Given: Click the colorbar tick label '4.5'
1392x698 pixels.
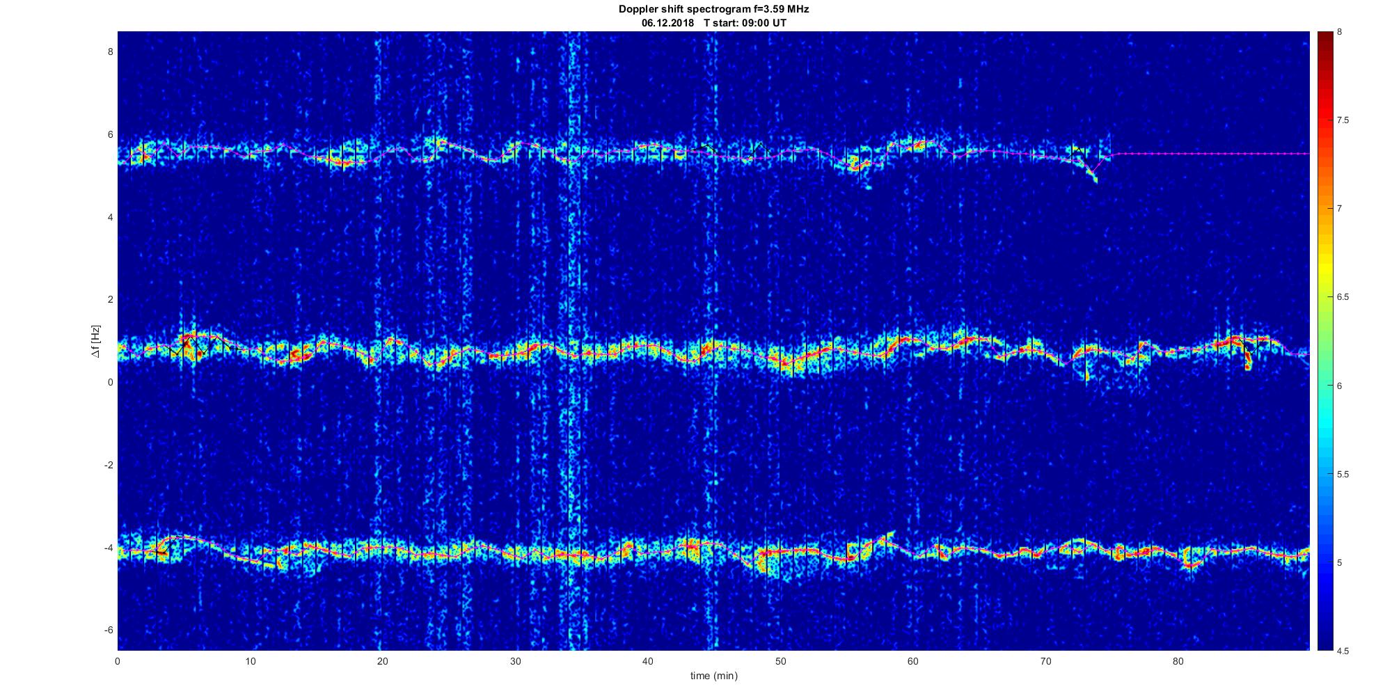Looking at the screenshot, I should pyautogui.click(x=1343, y=651).
